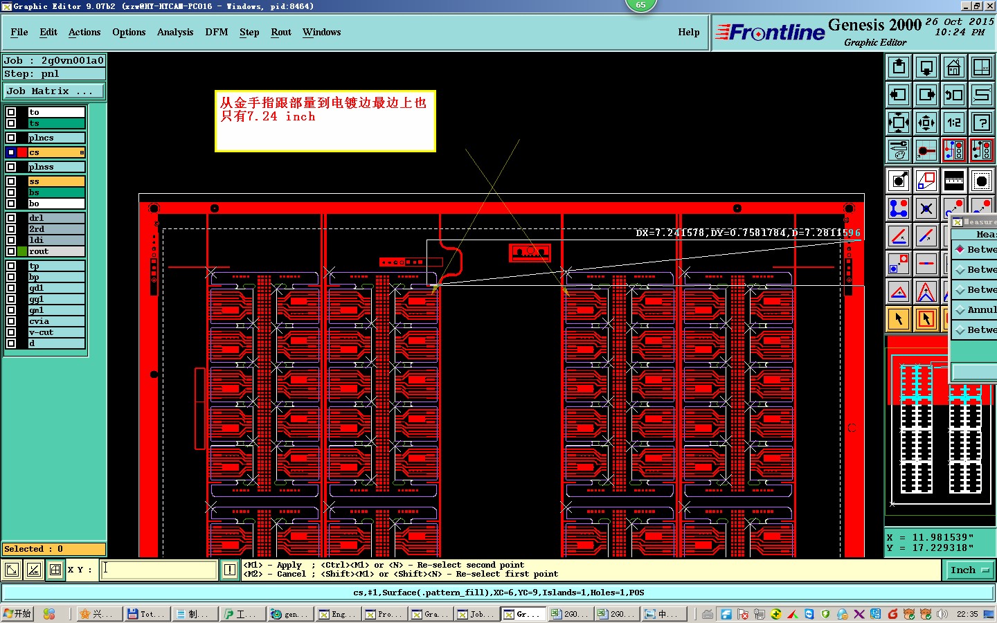The image size is (997, 623).
Task: Click the zoom out icon
Action: pos(926,123)
